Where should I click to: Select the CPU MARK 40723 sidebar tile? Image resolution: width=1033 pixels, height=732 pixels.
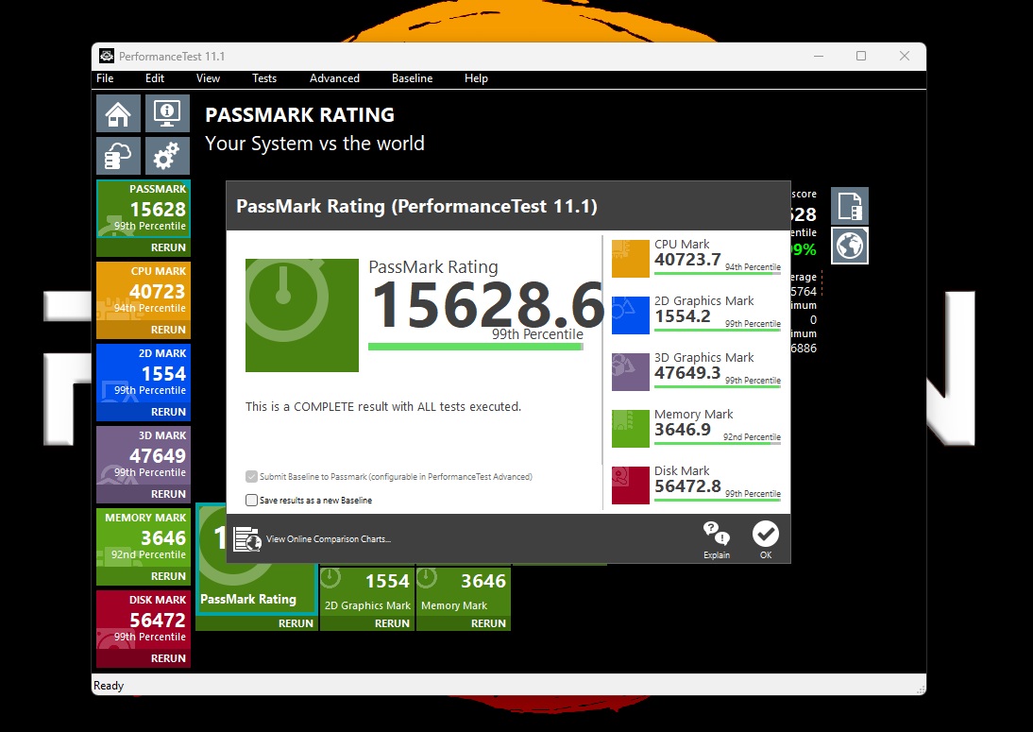click(144, 291)
